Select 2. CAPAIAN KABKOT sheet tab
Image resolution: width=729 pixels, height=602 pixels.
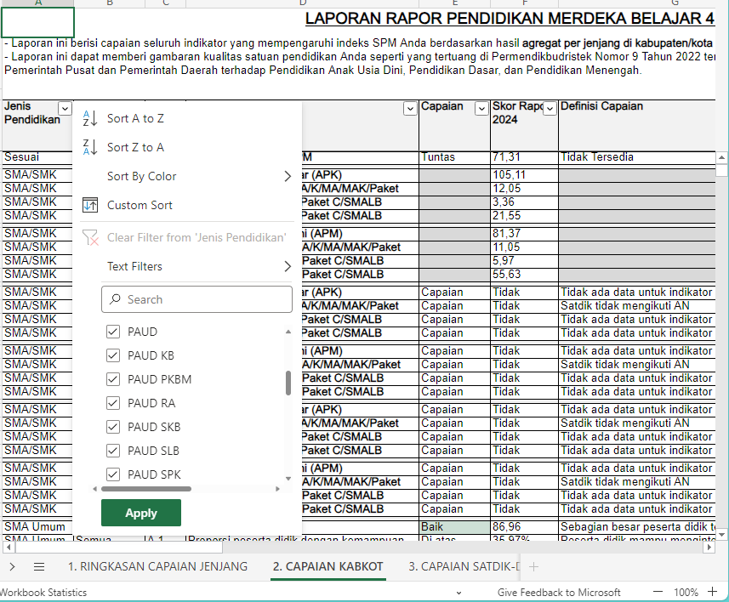(x=327, y=566)
